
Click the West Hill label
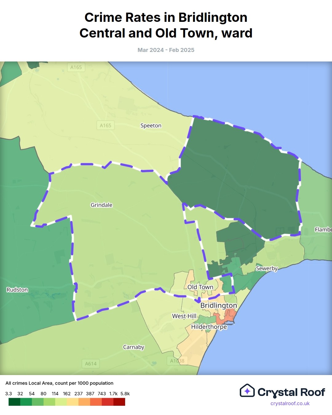click(x=184, y=316)
